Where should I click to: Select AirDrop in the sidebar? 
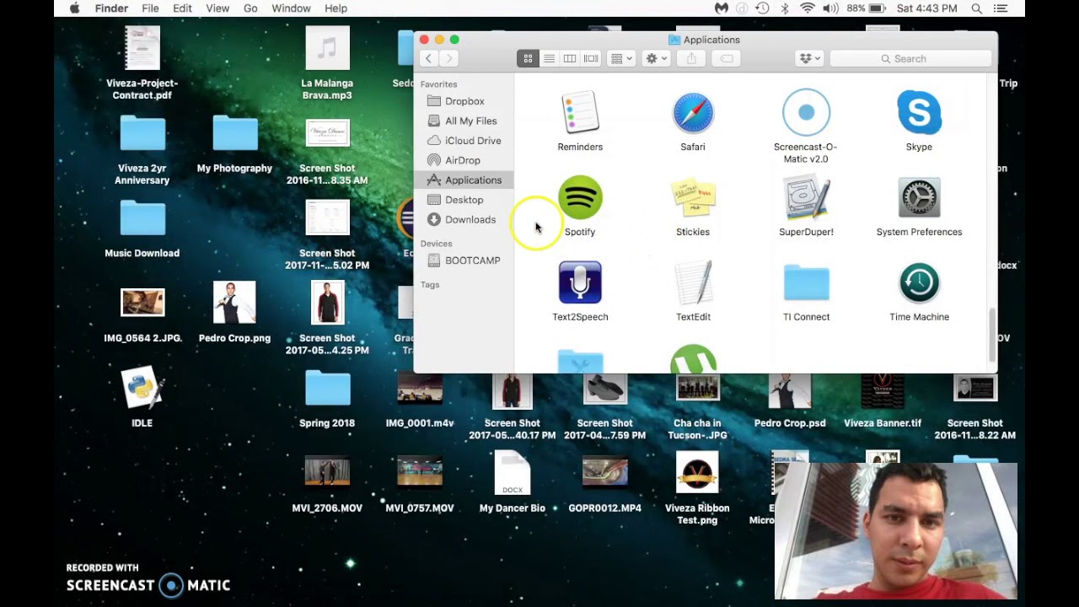(464, 160)
